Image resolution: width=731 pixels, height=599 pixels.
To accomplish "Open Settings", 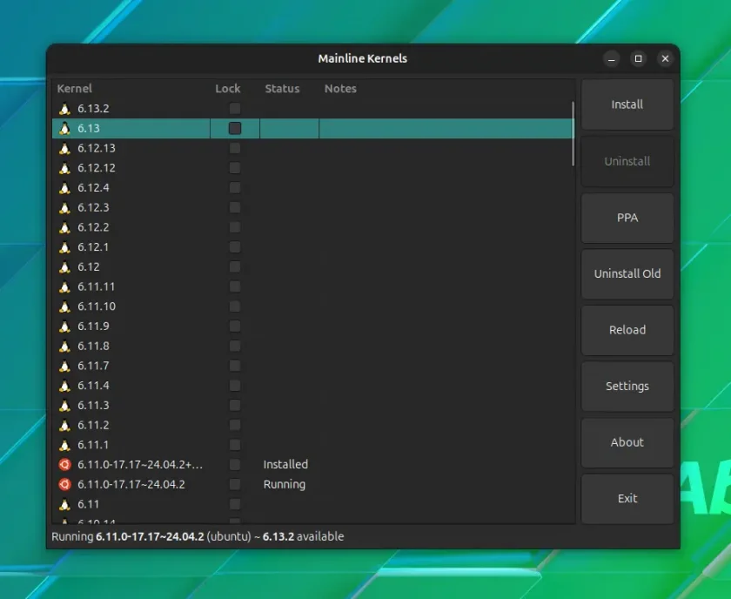I will click(627, 387).
